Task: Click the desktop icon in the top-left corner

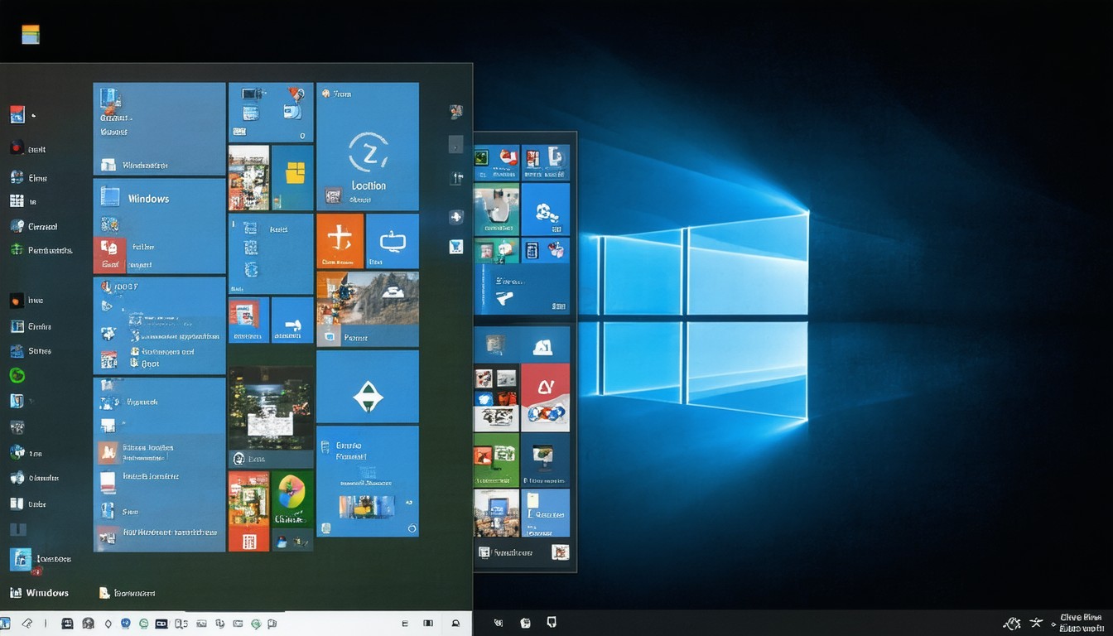Action: pyautogui.click(x=31, y=34)
